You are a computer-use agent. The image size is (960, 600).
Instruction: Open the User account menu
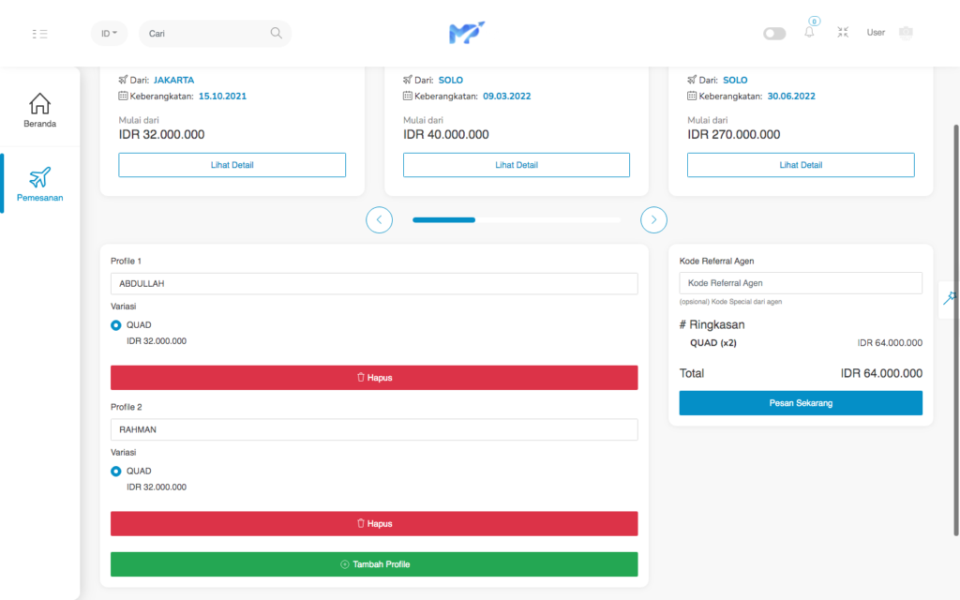click(876, 33)
